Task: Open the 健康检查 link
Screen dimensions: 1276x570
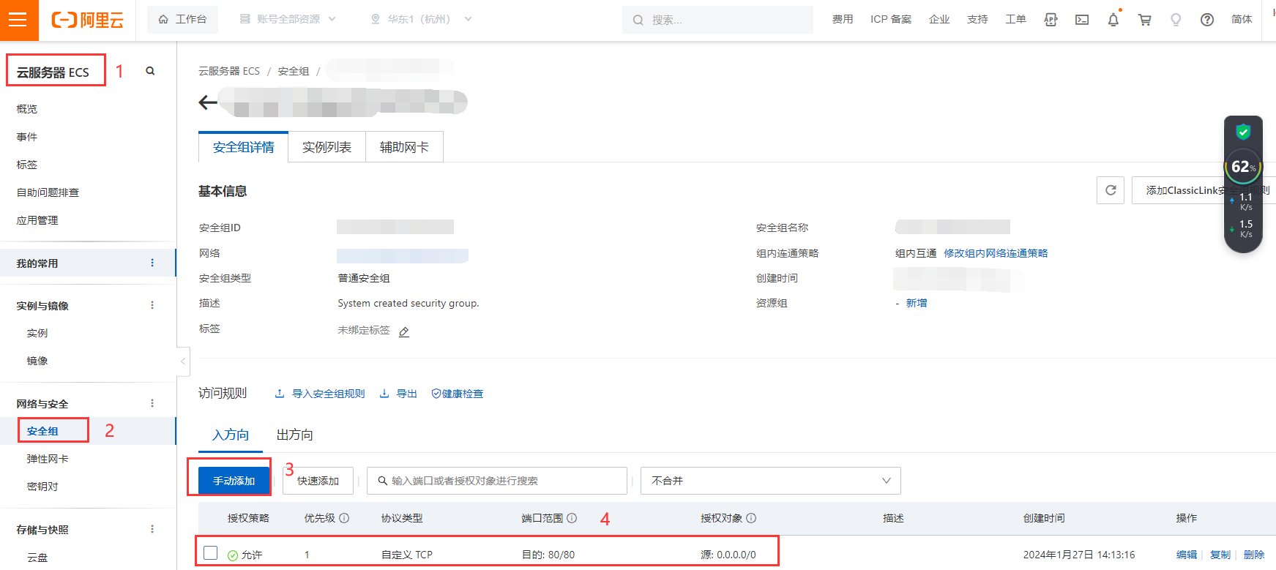Action: (x=458, y=394)
